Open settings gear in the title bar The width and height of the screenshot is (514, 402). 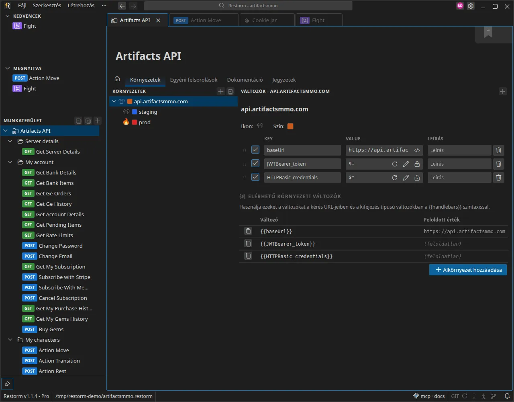tap(471, 6)
